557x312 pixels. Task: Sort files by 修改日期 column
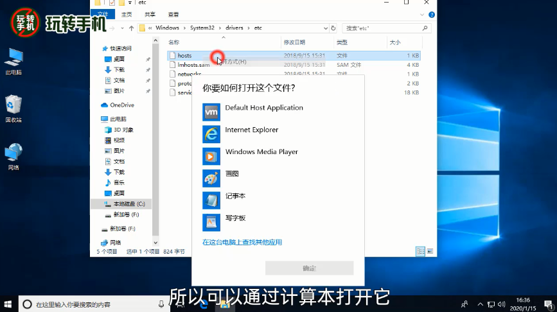(x=294, y=42)
